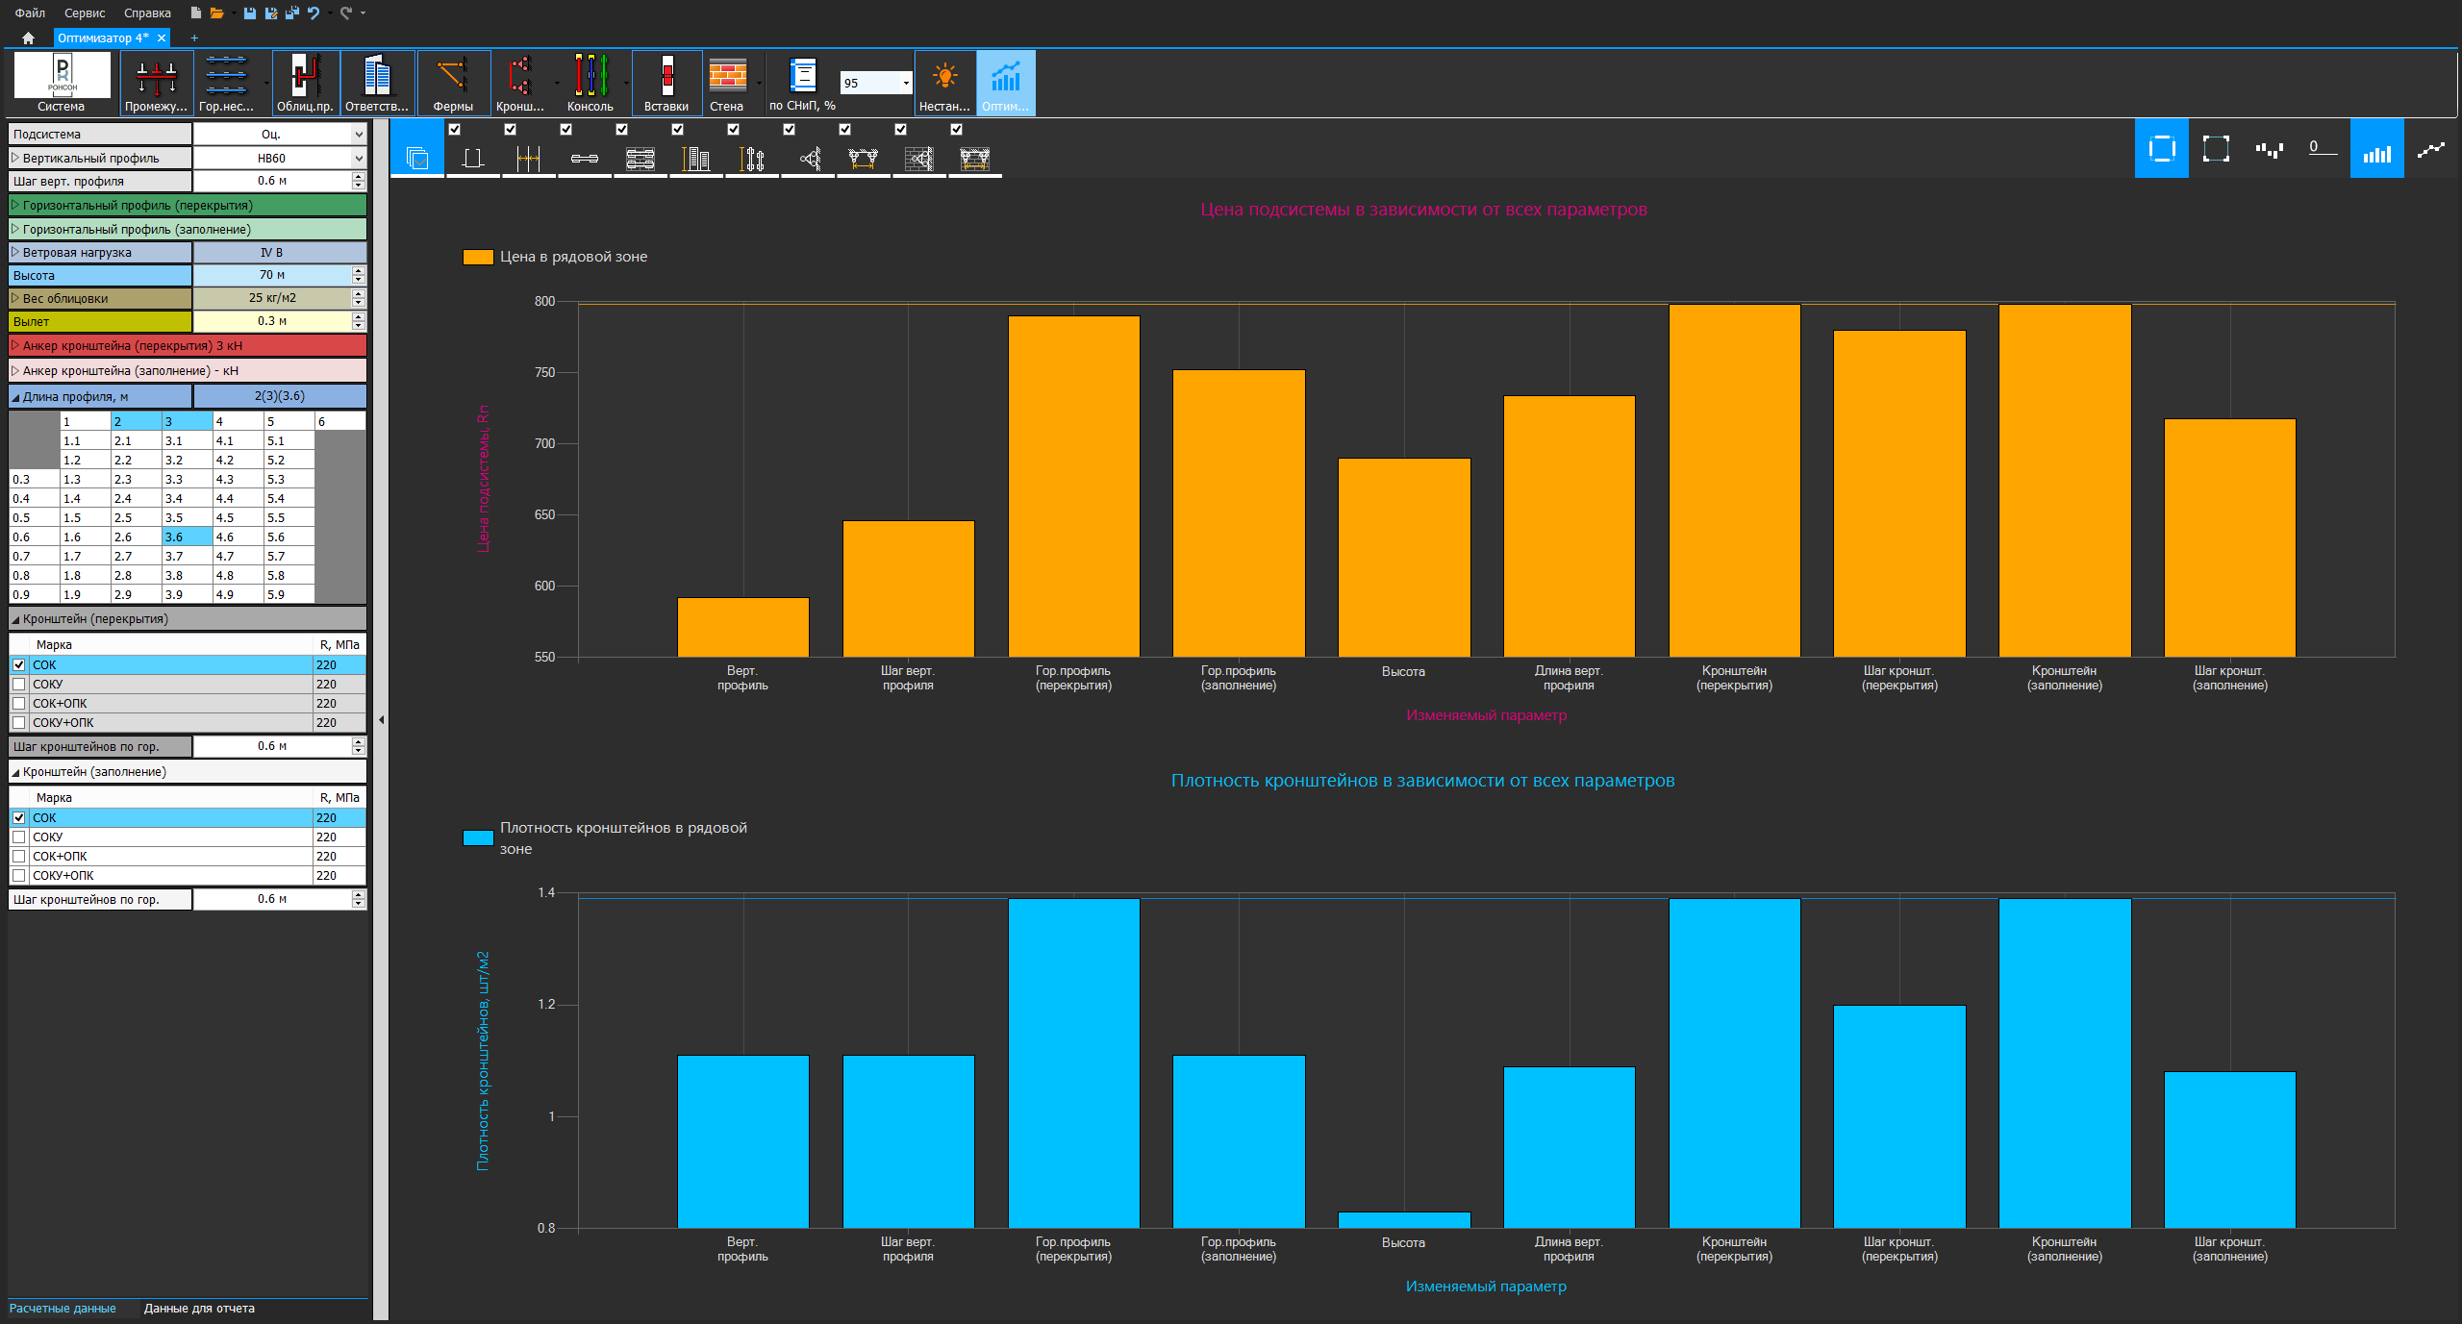Click the Высота 70 м value field
This screenshot has height=1324, width=2462.
[272, 275]
